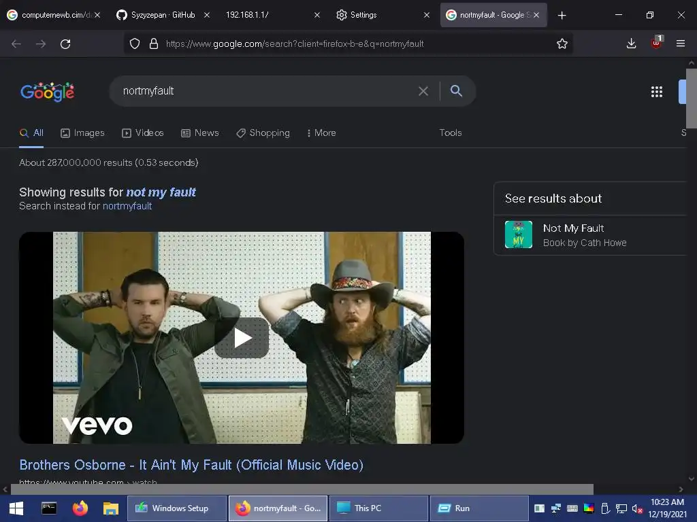
Task: View site security via padlock icon
Action: tap(154, 43)
